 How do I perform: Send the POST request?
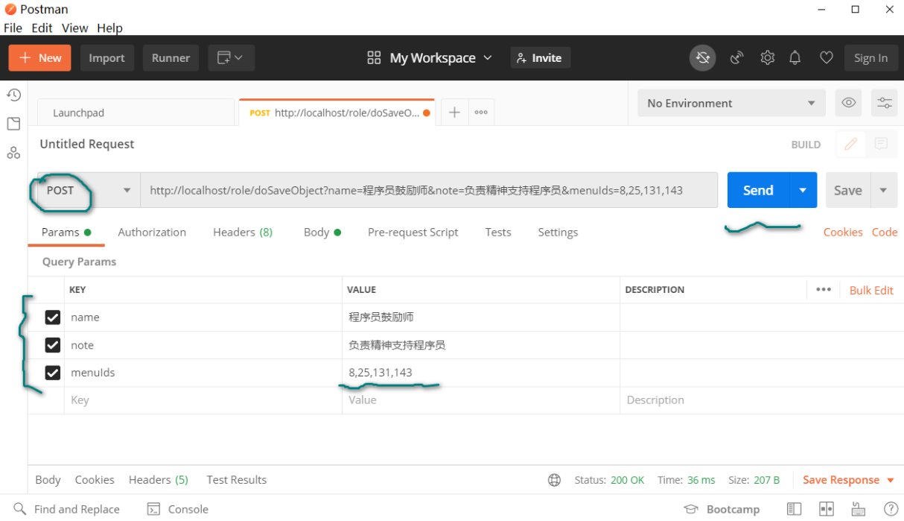click(758, 190)
